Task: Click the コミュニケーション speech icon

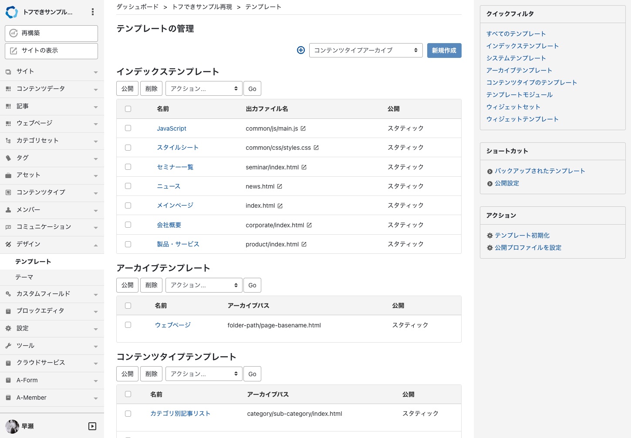Action: click(8, 227)
